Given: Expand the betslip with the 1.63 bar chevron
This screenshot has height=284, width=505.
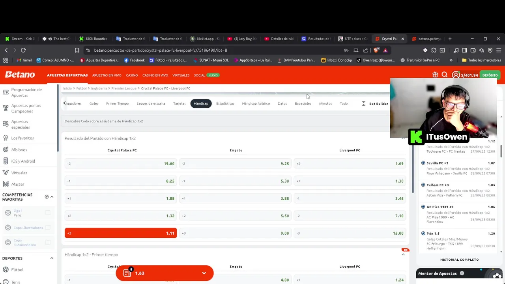Looking at the screenshot, I should point(204,273).
